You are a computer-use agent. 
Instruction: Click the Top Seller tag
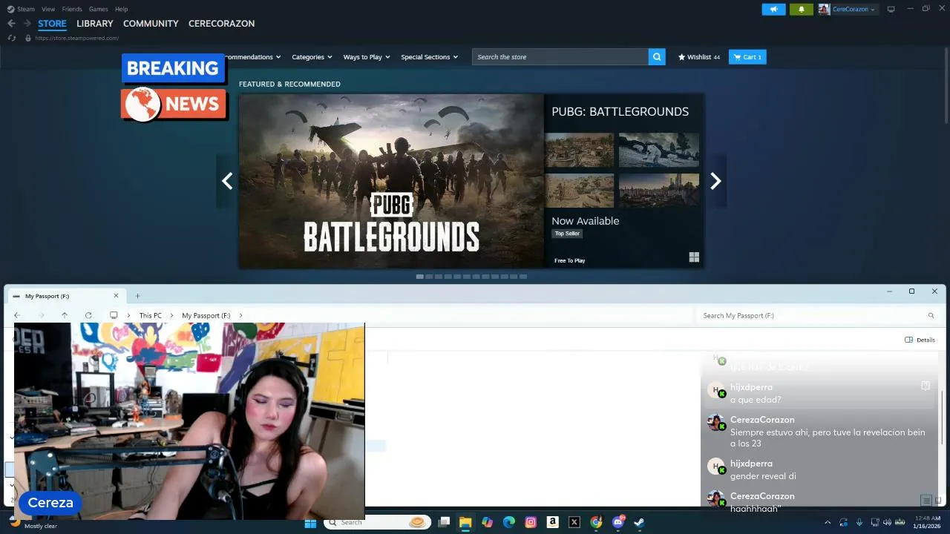567,234
